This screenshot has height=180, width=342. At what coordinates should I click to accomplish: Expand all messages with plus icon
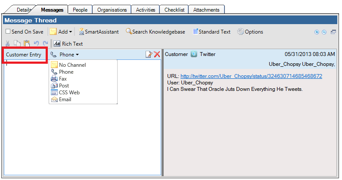[317, 32]
